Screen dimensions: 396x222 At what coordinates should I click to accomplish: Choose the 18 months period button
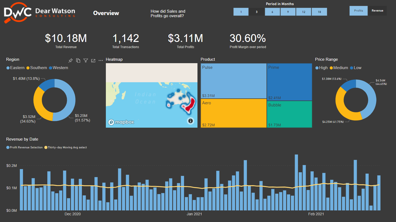[319, 12]
